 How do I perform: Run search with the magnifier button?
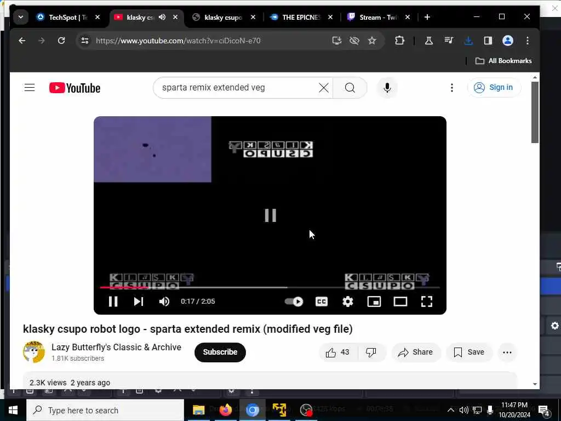[x=350, y=88]
